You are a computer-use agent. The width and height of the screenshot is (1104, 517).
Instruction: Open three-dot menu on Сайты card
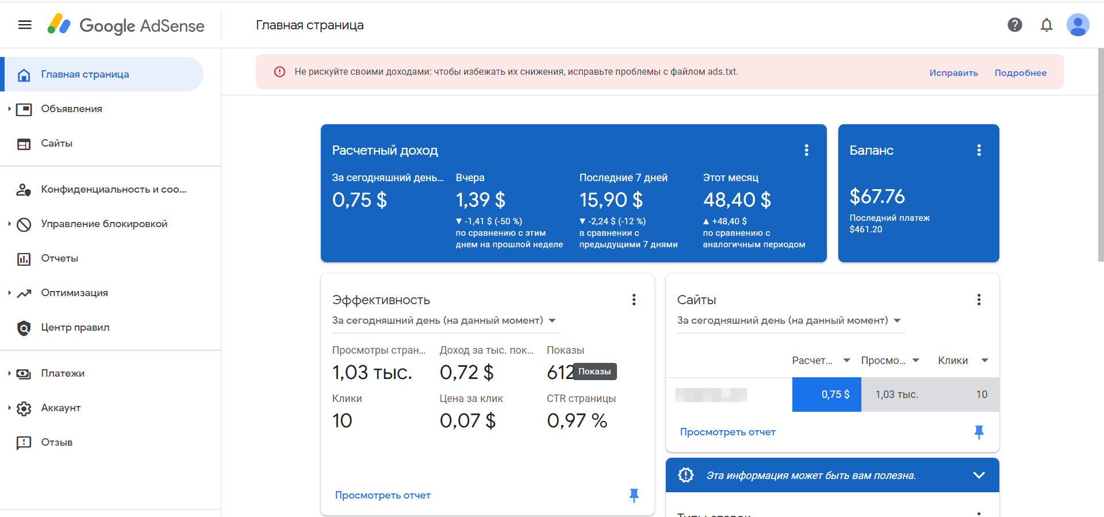coord(979,300)
